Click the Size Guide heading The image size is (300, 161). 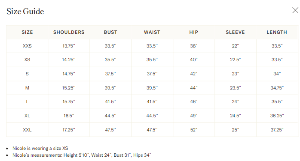point(25,12)
